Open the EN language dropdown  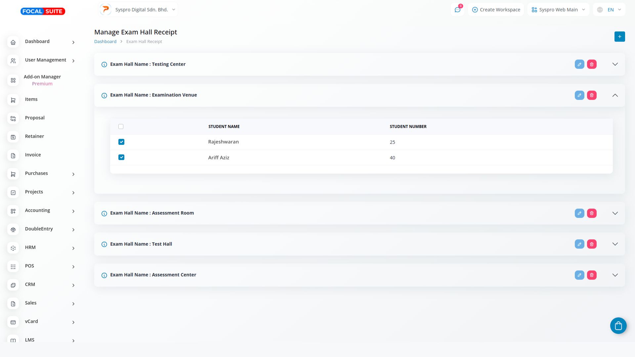(610, 10)
